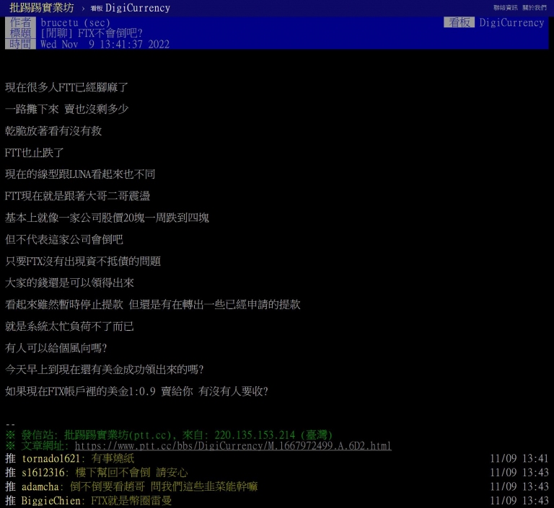Click the 看板 label in header bar
554x508 pixels.
459,22
